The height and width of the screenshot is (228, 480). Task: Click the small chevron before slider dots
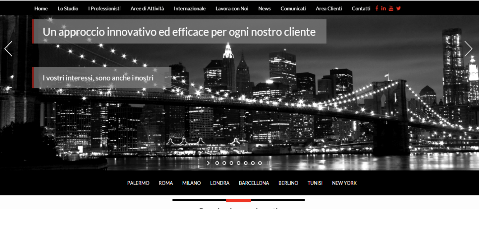coord(208,163)
